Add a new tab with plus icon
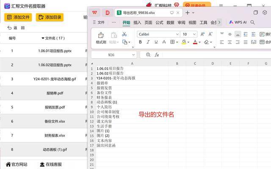The width and height of the screenshot is (271, 169). [188, 13]
